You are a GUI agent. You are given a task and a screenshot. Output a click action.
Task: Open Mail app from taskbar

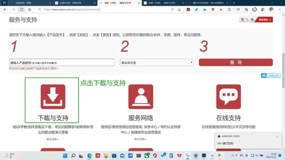pyautogui.click(x=122, y=156)
